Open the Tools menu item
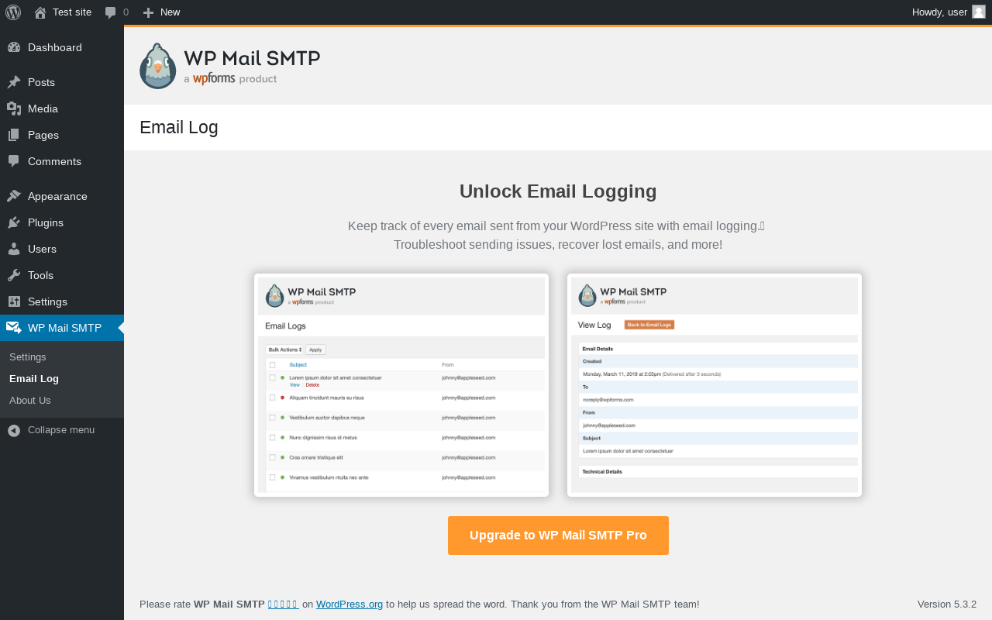This screenshot has width=992, height=620. [62, 275]
